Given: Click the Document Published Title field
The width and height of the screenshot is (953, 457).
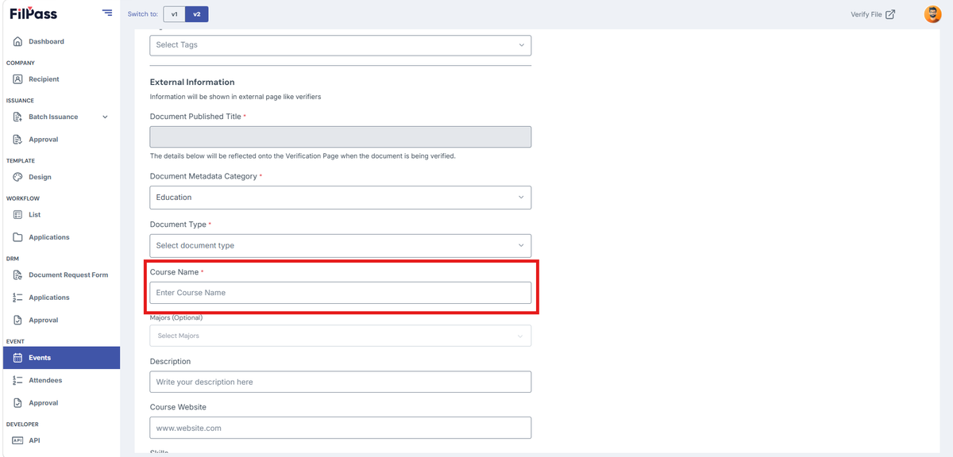Looking at the screenshot, I should click(x=340, y=137).
